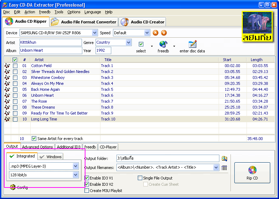The height and width of the screenshot is (199, 279).
Task: Click the app icon in the title bar
Action: [5, 5]
